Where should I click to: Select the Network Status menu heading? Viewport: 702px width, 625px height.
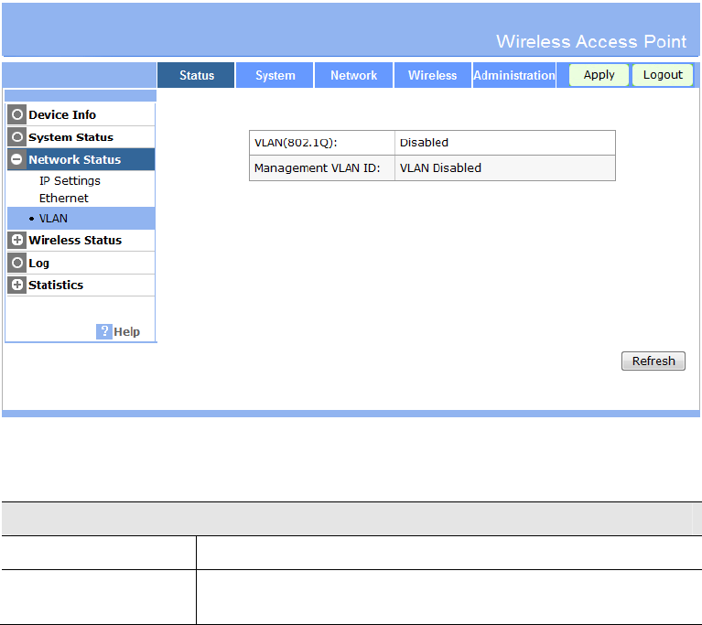click(x=75, y=160)
